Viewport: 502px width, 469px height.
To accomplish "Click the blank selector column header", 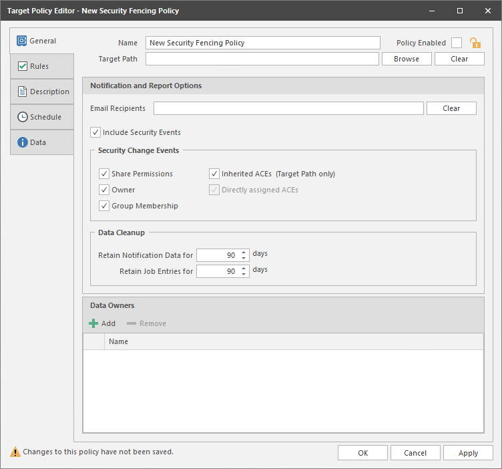I will (94, 341).
